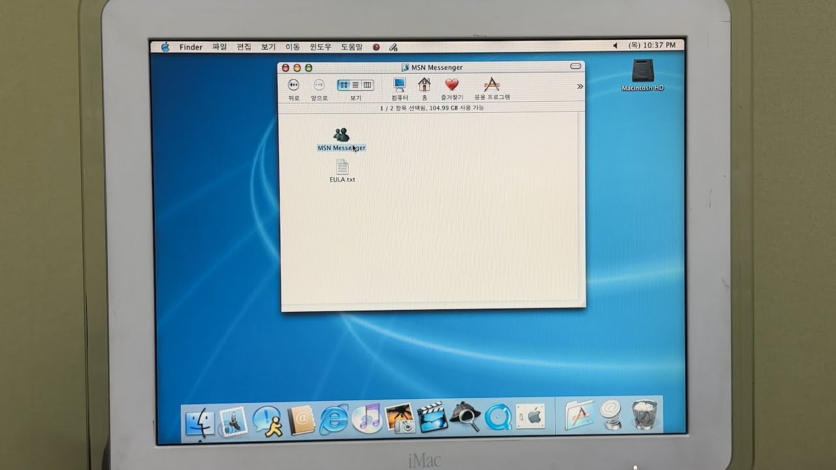This screenshot has width=836, height=470.
Task: Click the red circular menu bar icon
Action: (x=376, y=47)
